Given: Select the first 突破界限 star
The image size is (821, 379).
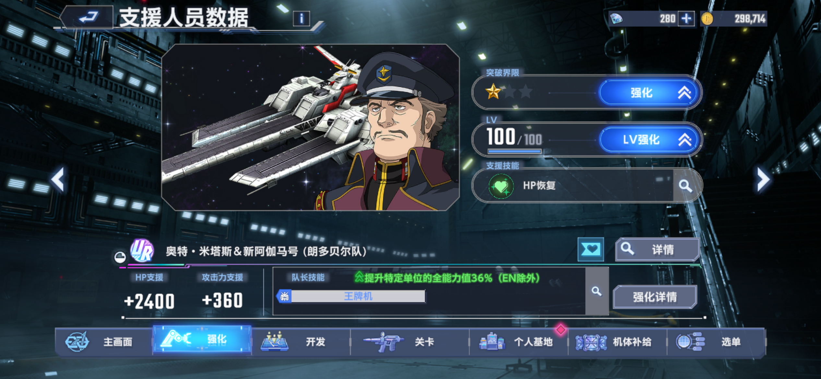Looking at the screenshot, I should coord(493,92).
